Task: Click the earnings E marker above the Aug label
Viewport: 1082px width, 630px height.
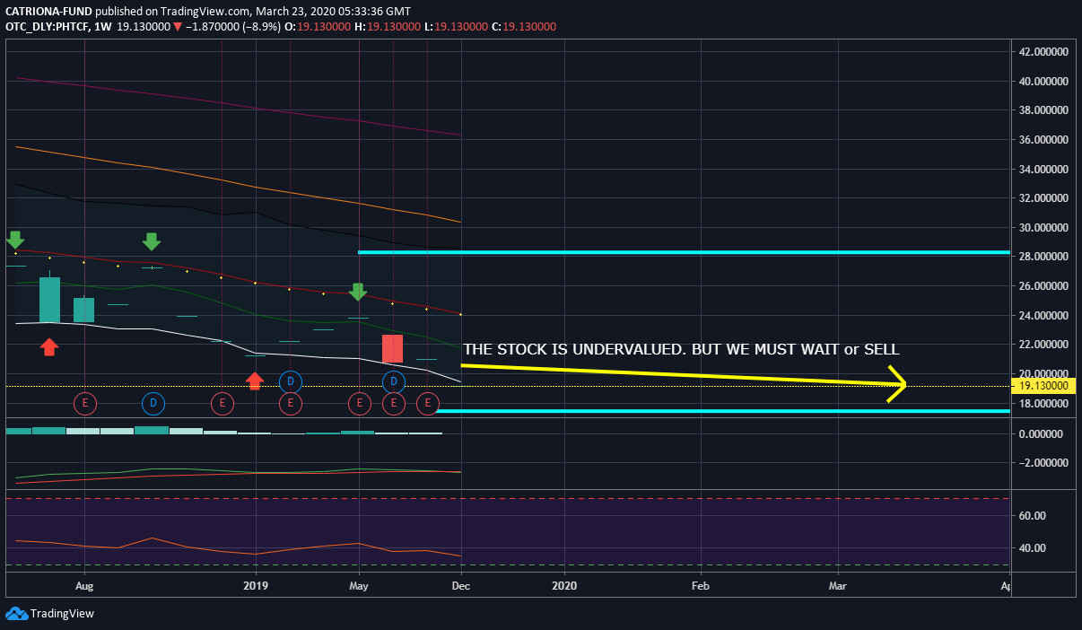Action: coord(84,404)
